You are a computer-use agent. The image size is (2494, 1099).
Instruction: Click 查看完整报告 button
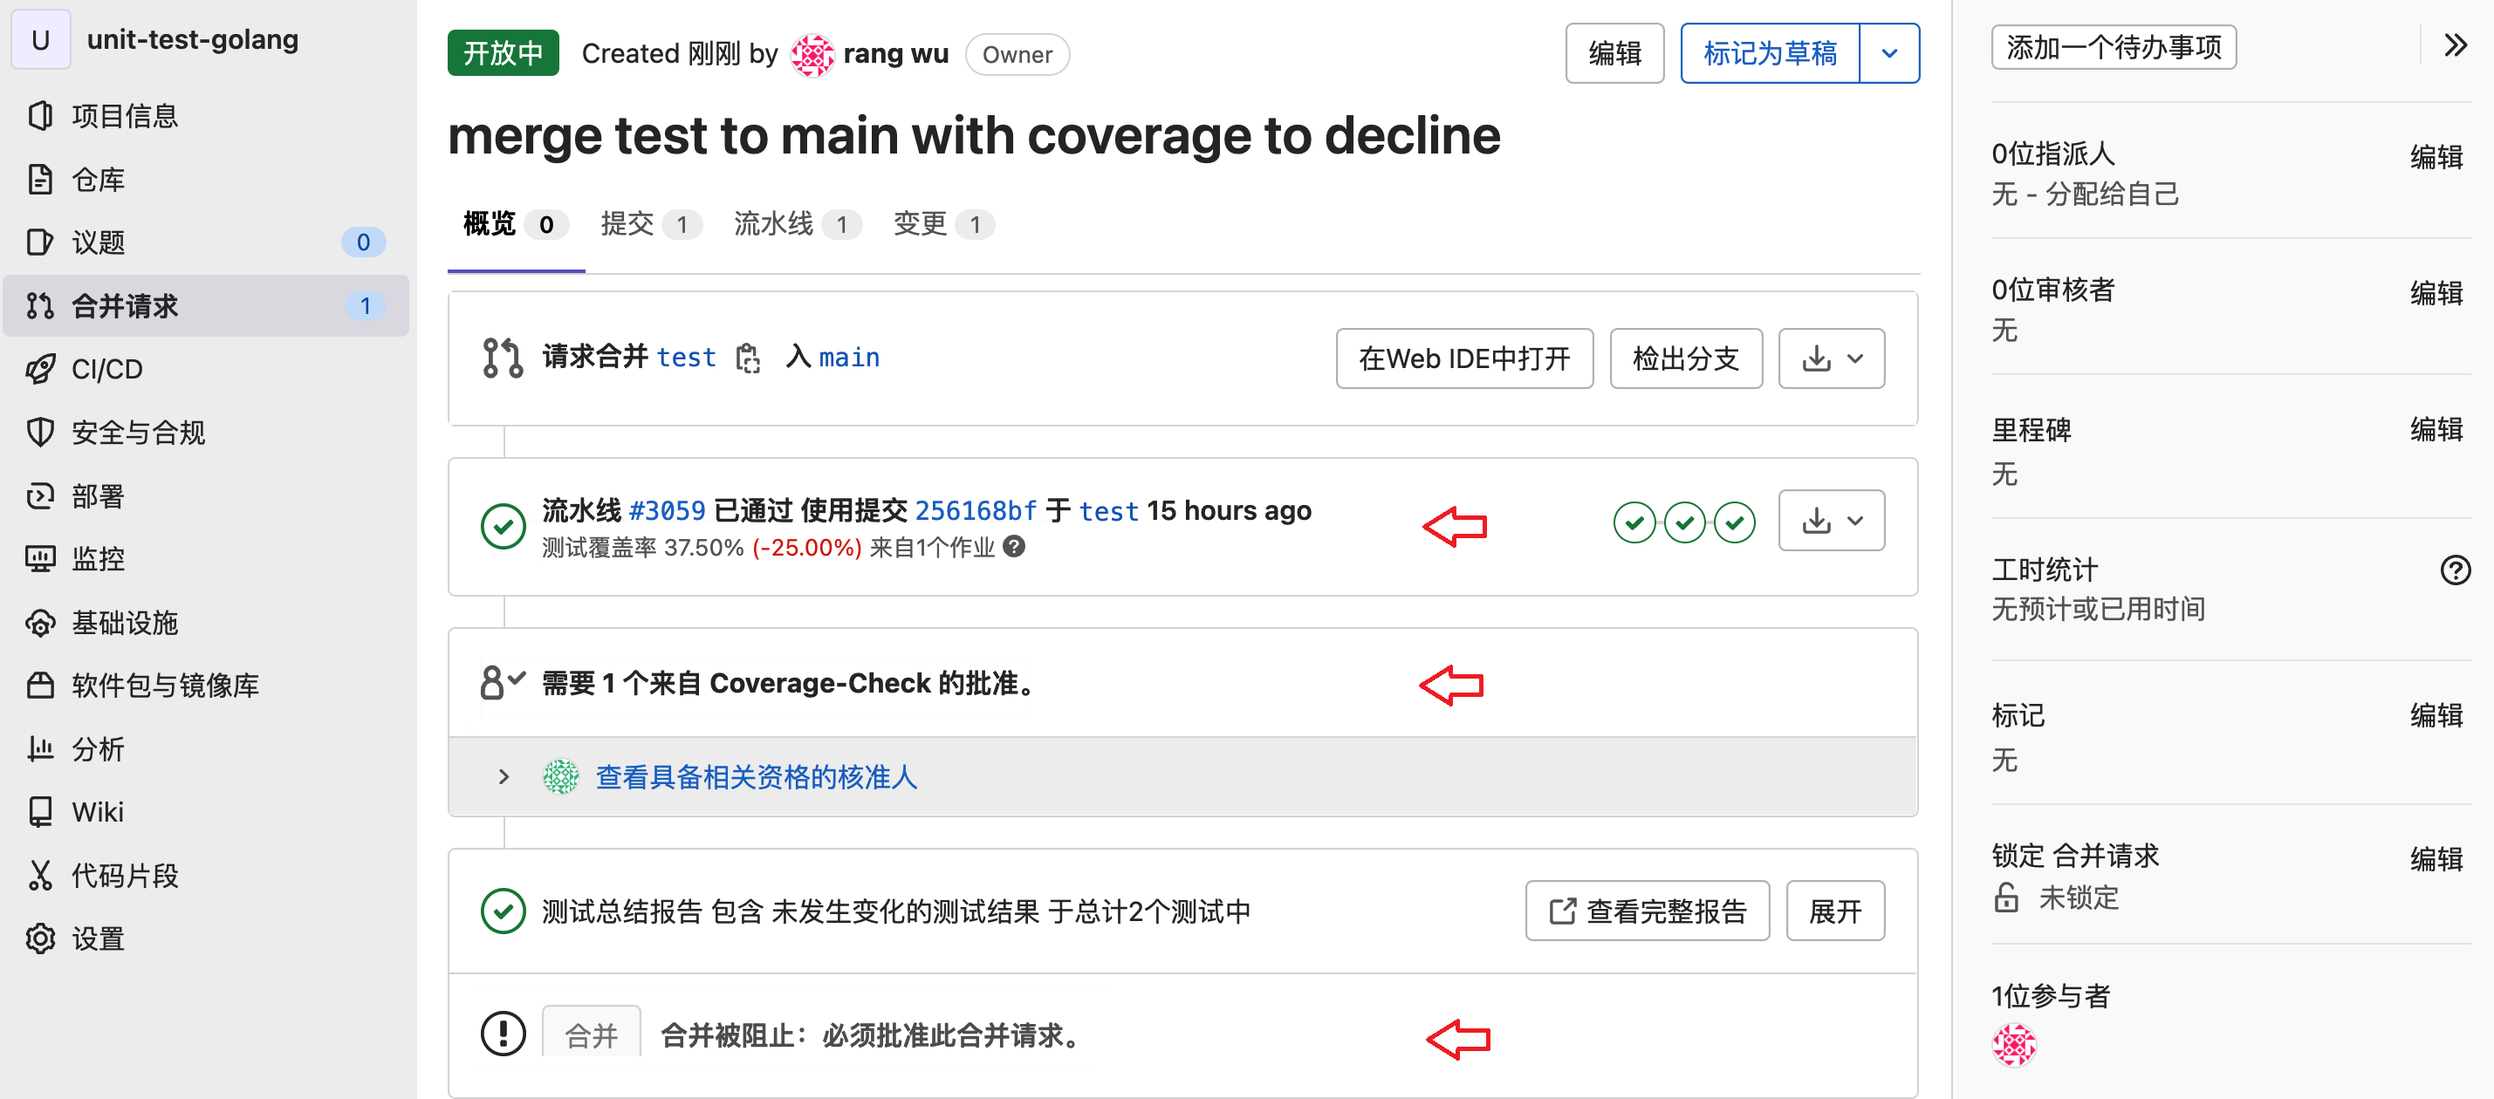1647,911
